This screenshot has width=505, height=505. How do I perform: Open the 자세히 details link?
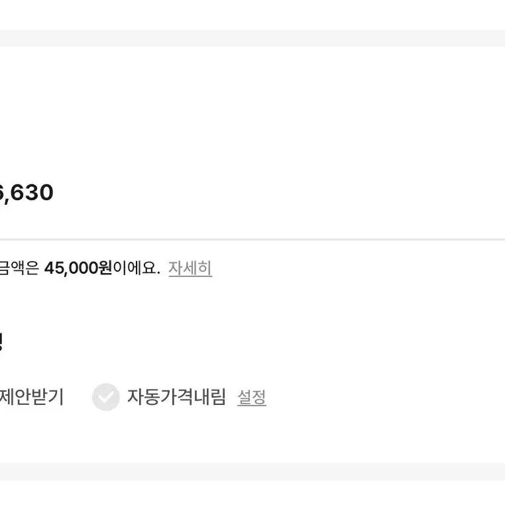(x=190, y=268)
